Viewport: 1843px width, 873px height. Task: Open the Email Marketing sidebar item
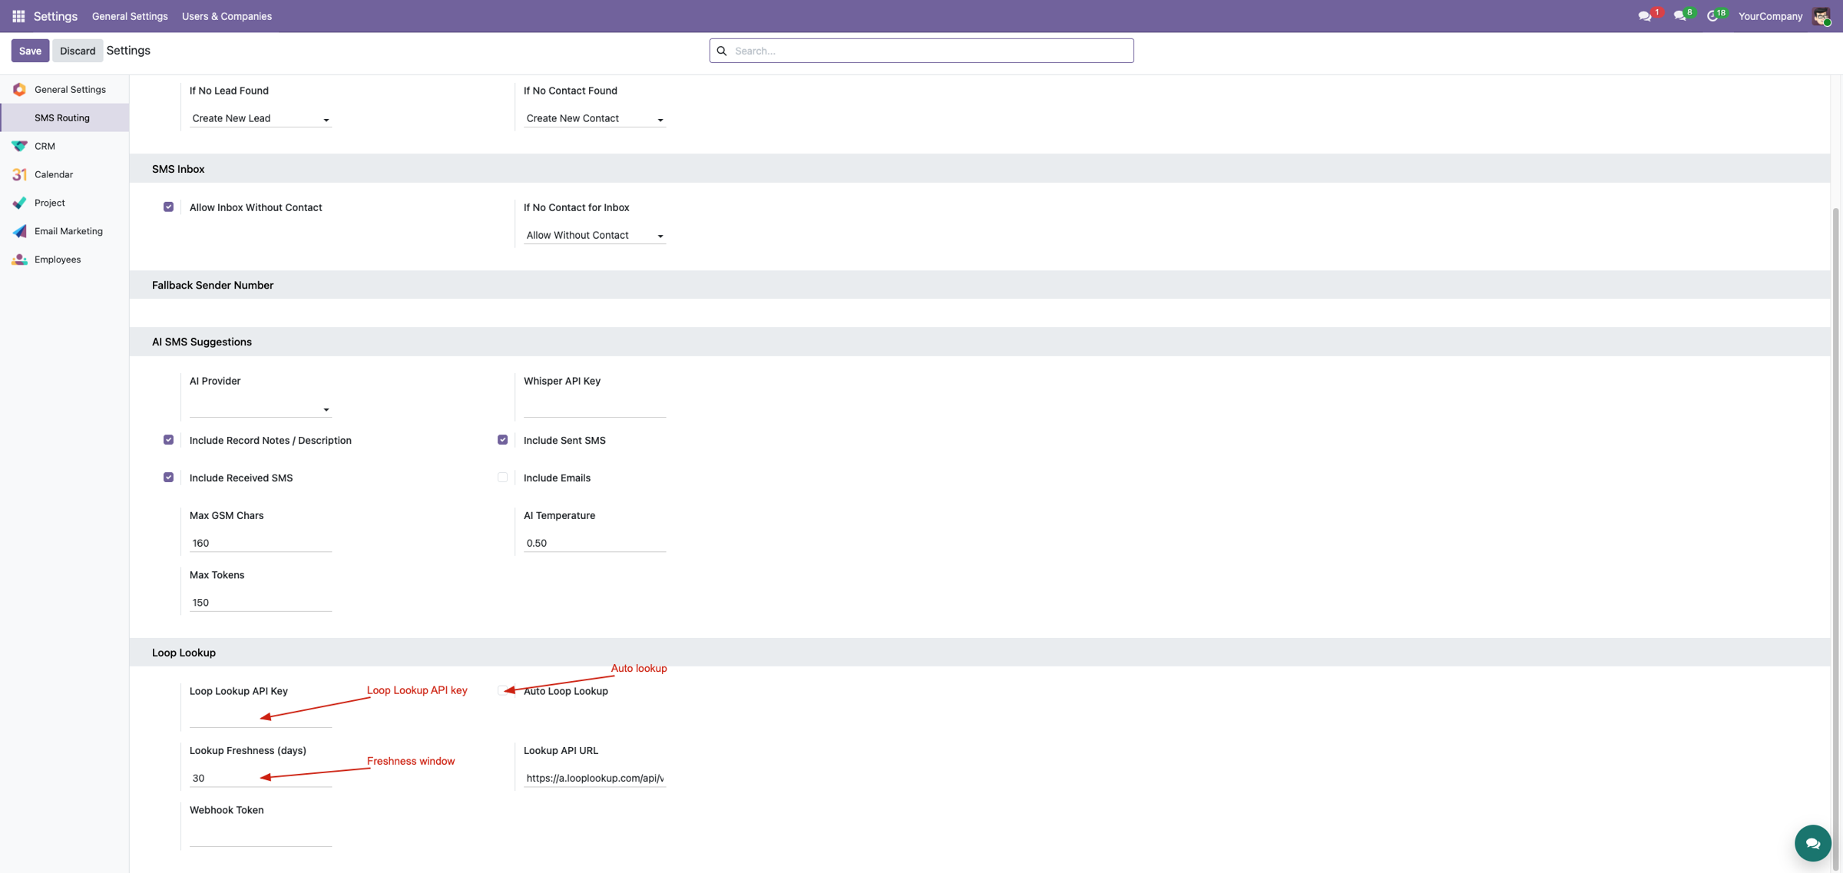[65, 231]
